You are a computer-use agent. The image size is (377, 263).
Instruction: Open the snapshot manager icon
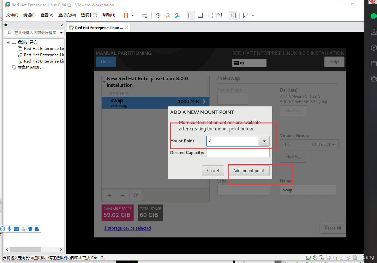(x=177, y=15)
